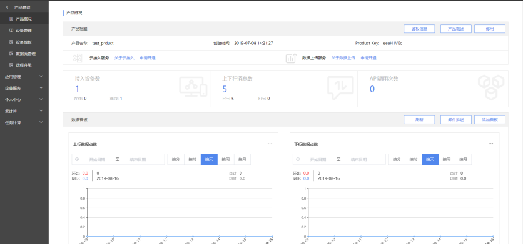Expand the 企业服务 menu chevron
The image size is (523, 244).
pos(41,88)
